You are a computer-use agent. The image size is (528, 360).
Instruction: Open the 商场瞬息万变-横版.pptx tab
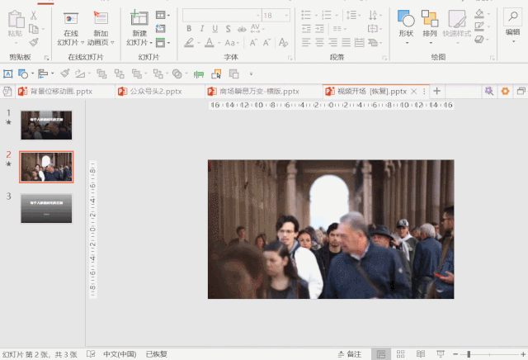257,91
